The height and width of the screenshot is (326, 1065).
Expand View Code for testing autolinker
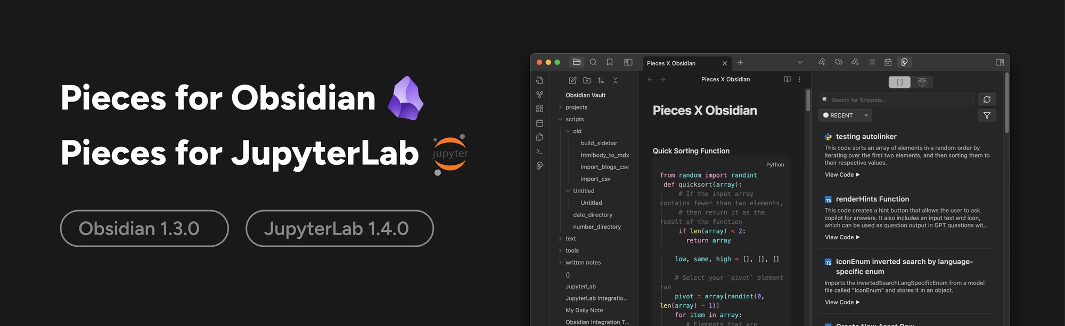click(x=842, y=175)
